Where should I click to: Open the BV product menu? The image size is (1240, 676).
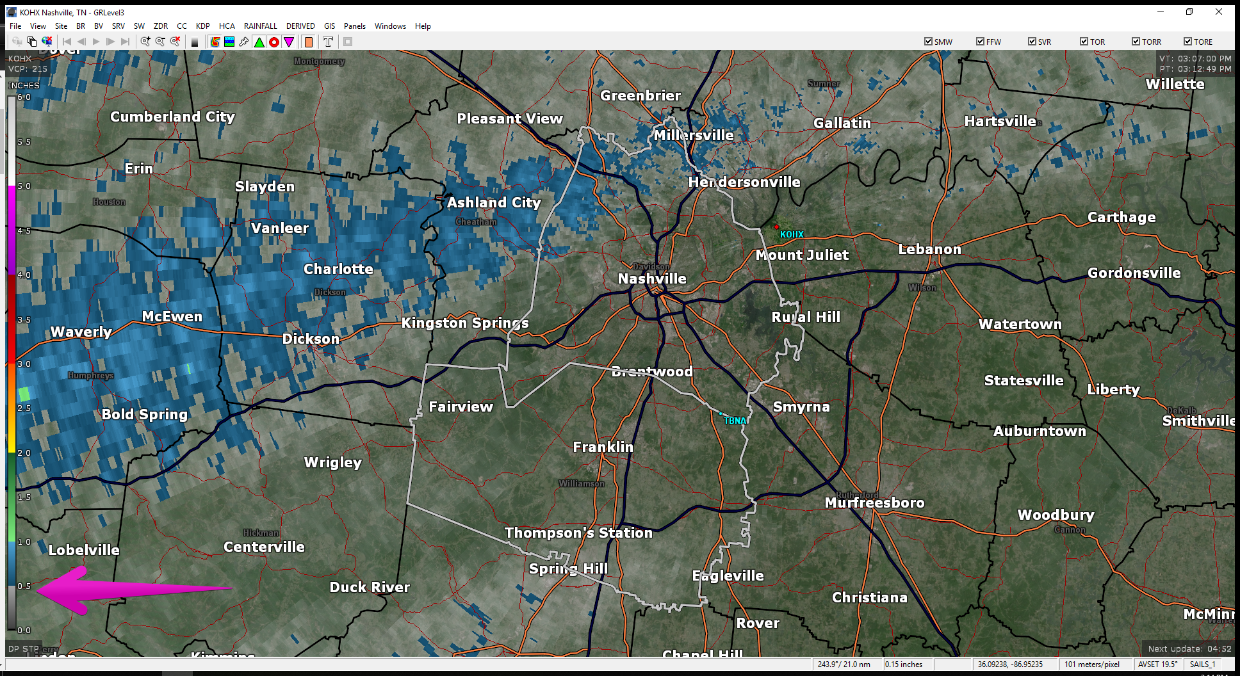tap(99, 26)
